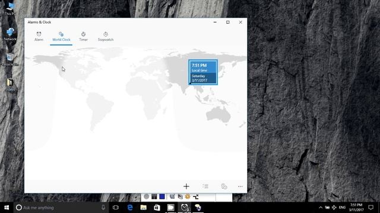Click the last pinned taskbar app icon
This screenshot has width=380, height=213.
(x=198, y=208)
